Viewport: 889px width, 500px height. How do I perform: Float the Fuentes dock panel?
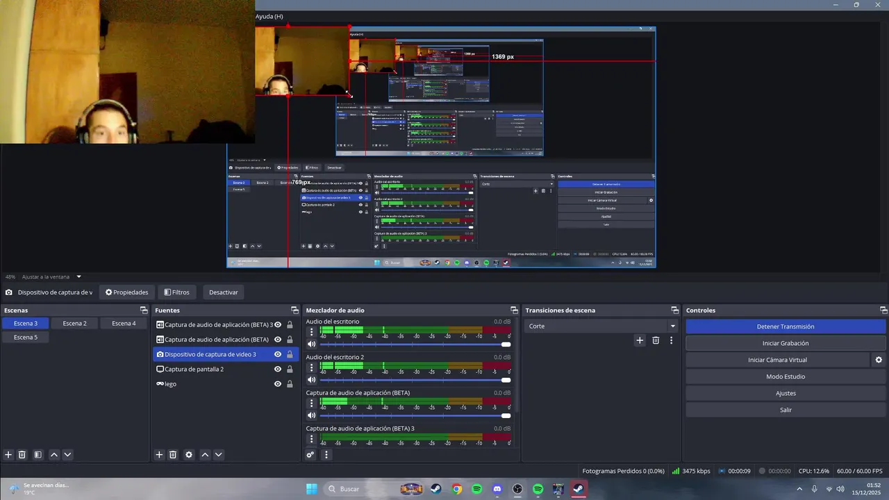pyautogui.click(x=294, y=310)
